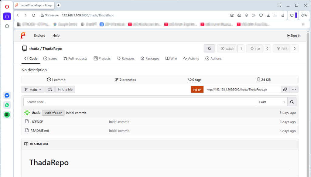
Task: Click the Forgejo logo in header
Action: pos(23,36)
